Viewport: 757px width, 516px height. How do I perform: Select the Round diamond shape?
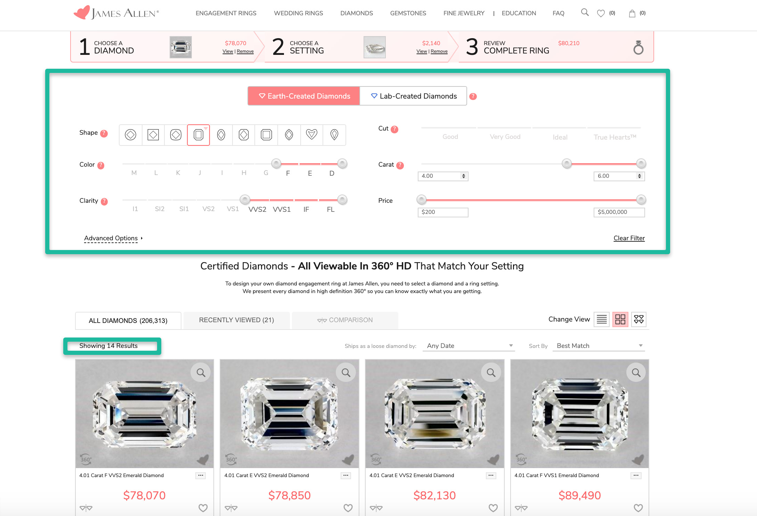[x=130, y=135]
